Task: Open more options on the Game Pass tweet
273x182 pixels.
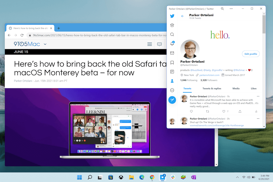Action: click(258, 96)
